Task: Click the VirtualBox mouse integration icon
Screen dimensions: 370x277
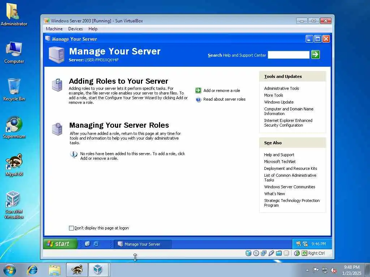Action: click(297, 253)
